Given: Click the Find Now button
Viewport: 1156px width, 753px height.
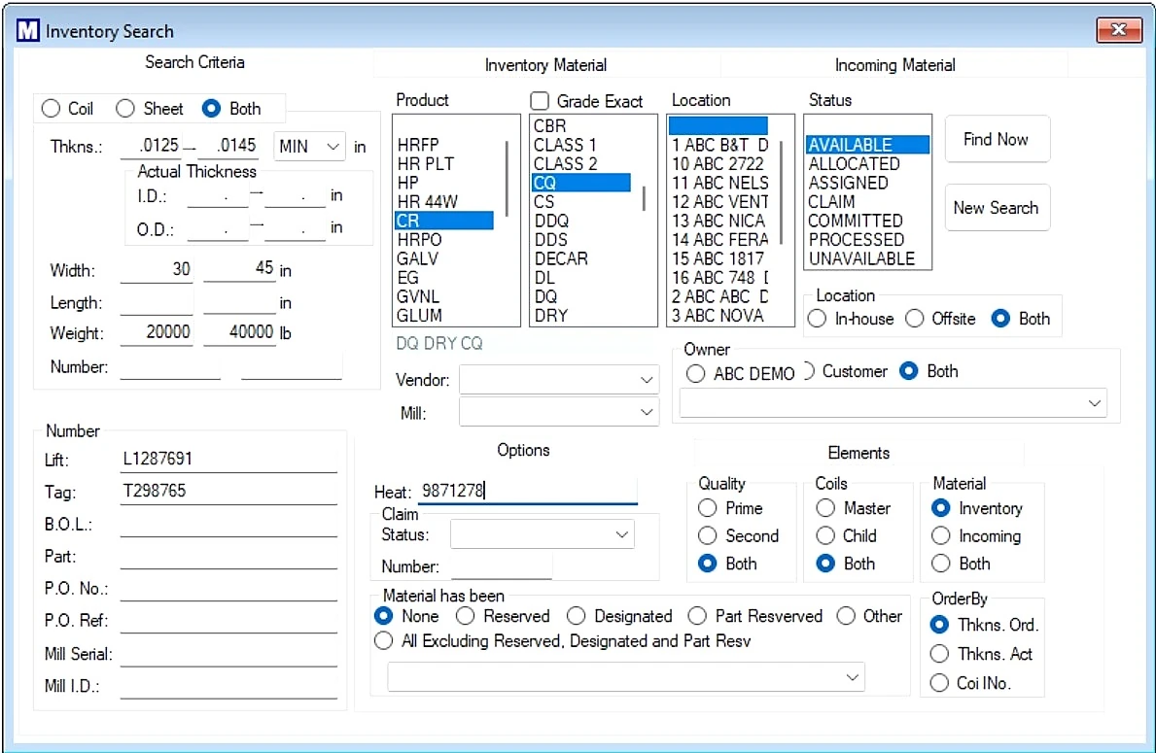Looking at the screenshot, I should [x=997, y=139].
